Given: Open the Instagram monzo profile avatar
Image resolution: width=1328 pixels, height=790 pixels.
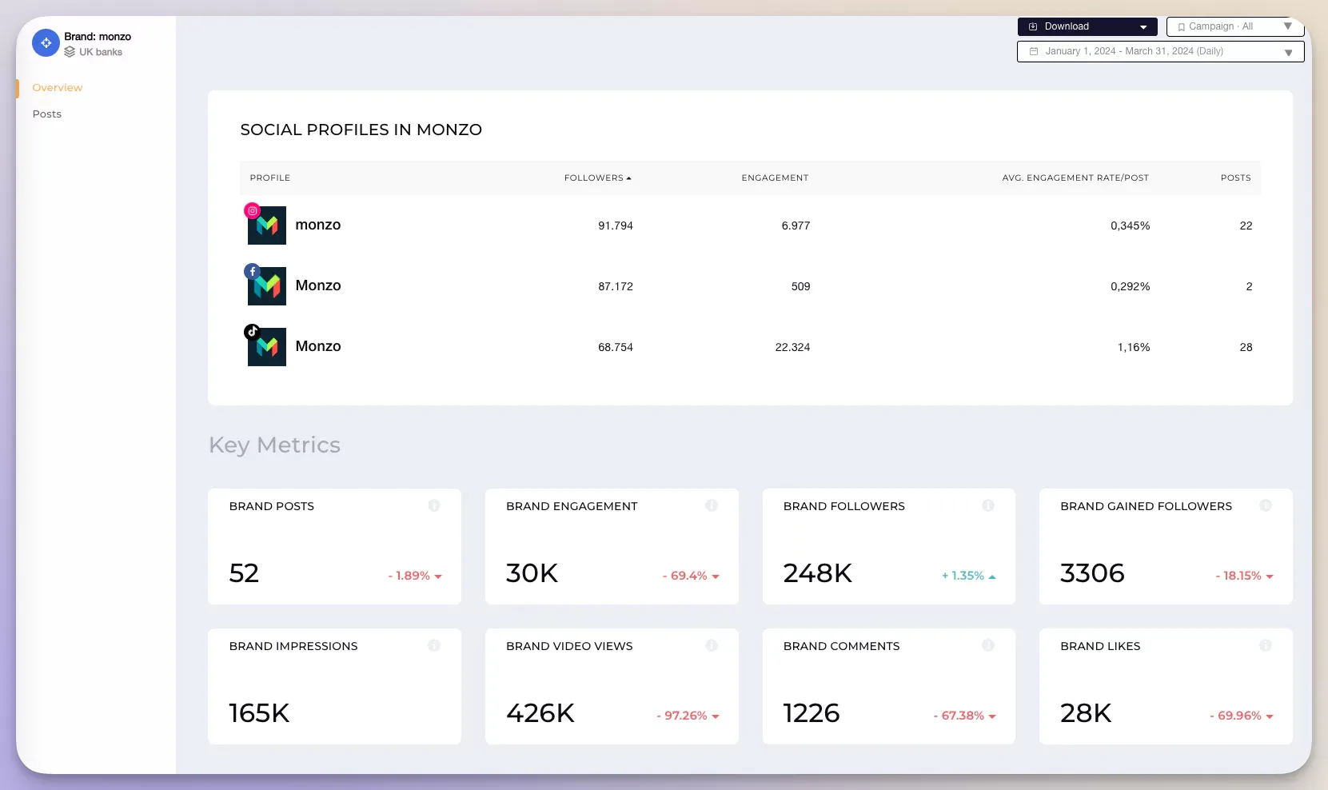Looking at the screenshot, I should [267, 225].
